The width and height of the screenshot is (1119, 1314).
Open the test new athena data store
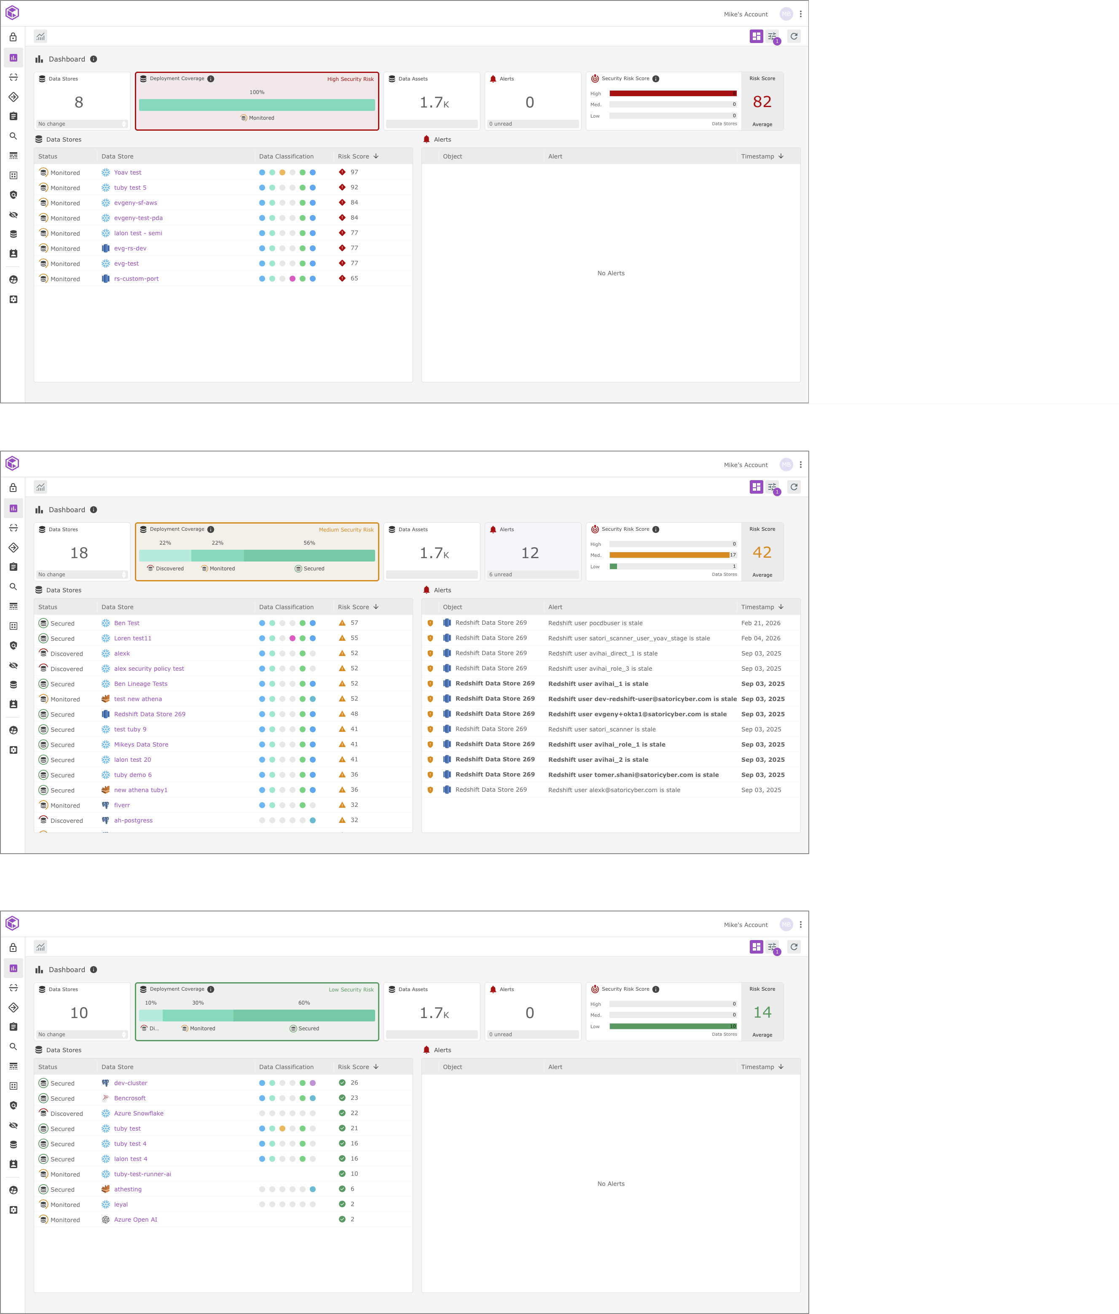137,699
